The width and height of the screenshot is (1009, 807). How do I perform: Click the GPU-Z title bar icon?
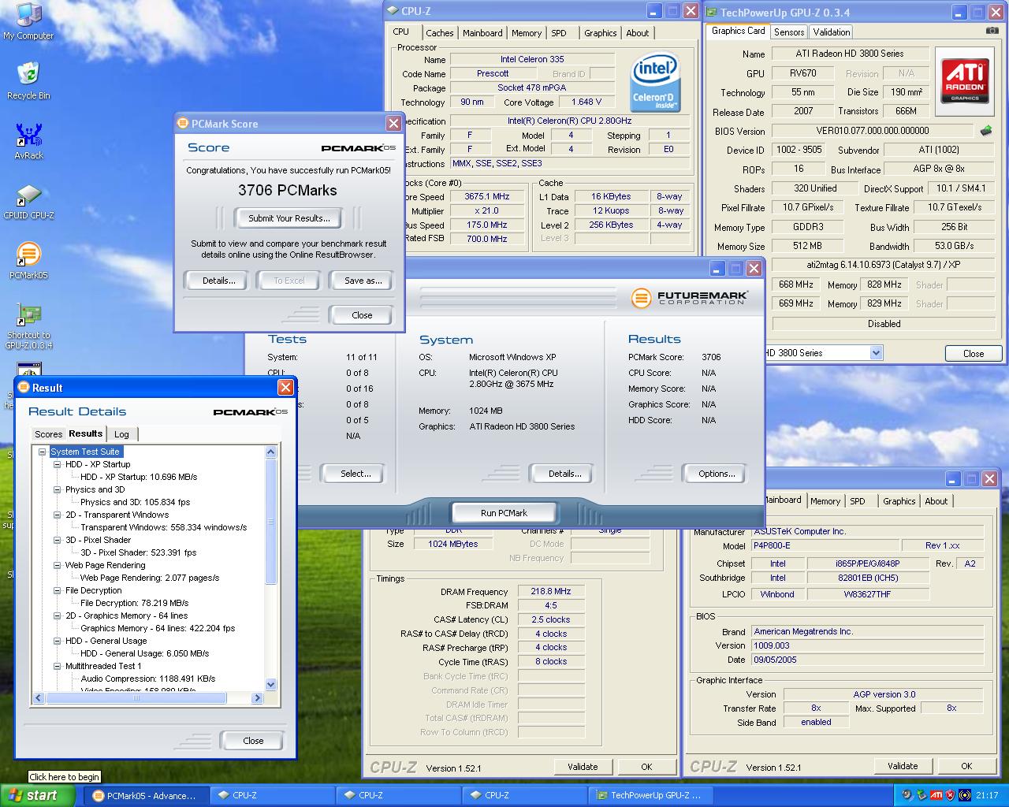pos(712,12)
